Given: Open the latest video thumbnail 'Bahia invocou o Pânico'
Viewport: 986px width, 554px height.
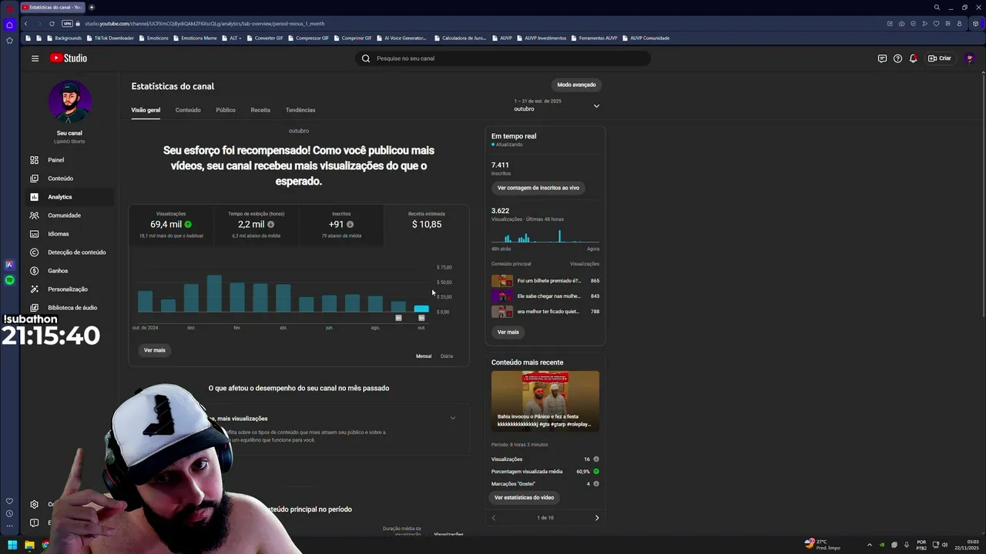Looking at the screenshot, I should tap(545, 401).
